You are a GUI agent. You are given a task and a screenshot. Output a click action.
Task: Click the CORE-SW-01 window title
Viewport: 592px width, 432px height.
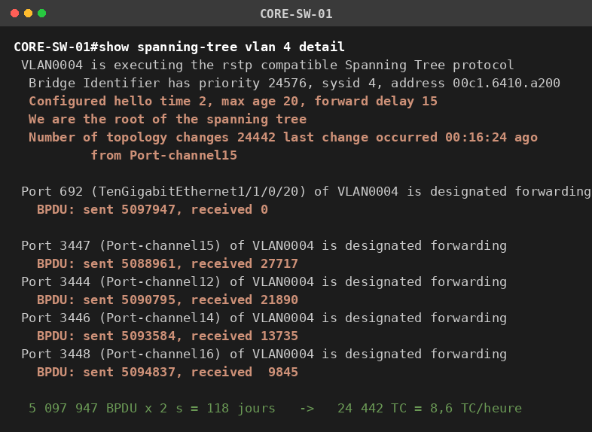click(296, 14)
